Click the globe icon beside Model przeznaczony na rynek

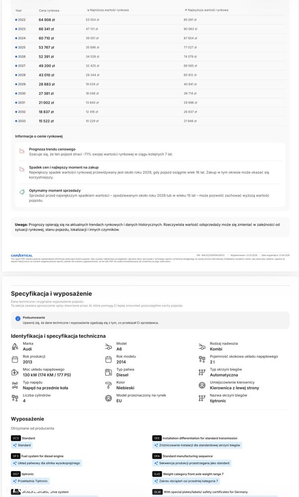tap(108, 398)
